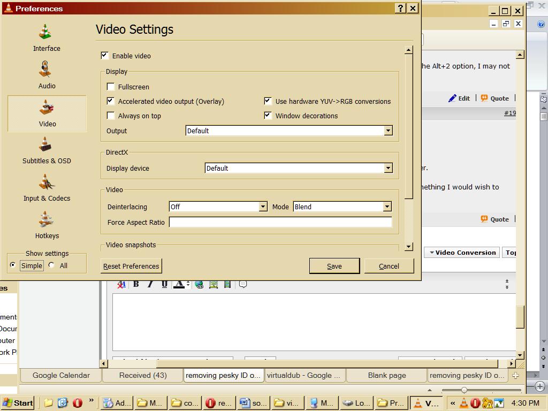Click the network monitor tray icon
548x411 pixels.
click(499, 403)
